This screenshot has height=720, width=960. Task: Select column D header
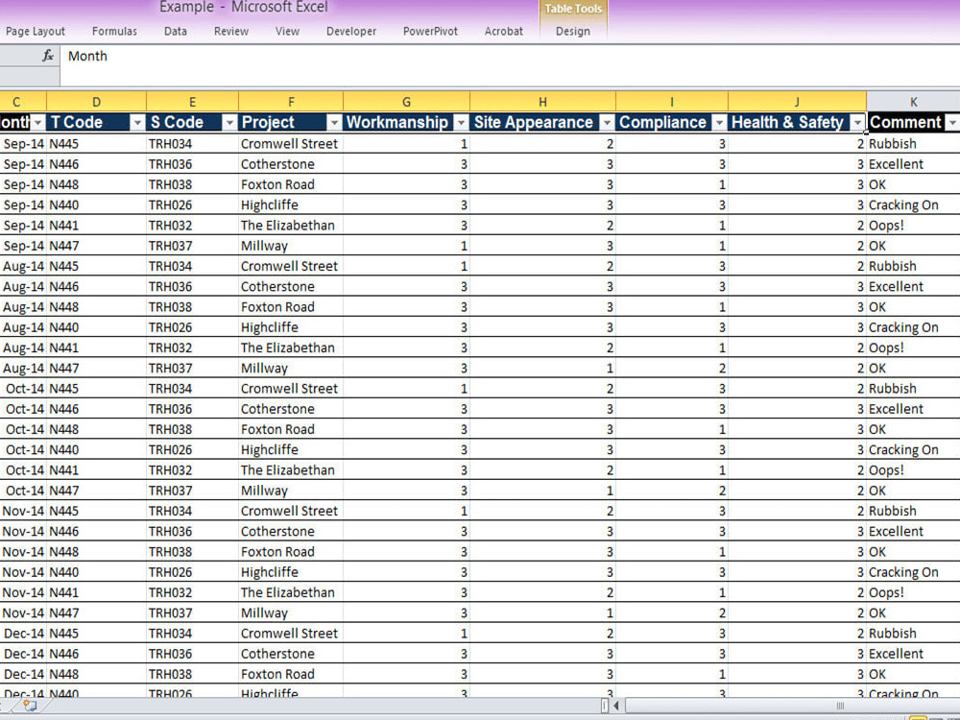96,102
